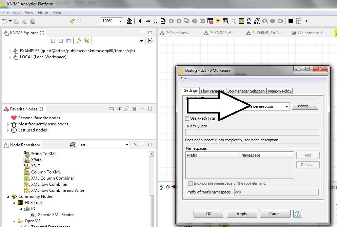Screen dimensions: 337x227
Task: Click Expand All icon in Favorite Nodes
Action: [x=119, y=109]
